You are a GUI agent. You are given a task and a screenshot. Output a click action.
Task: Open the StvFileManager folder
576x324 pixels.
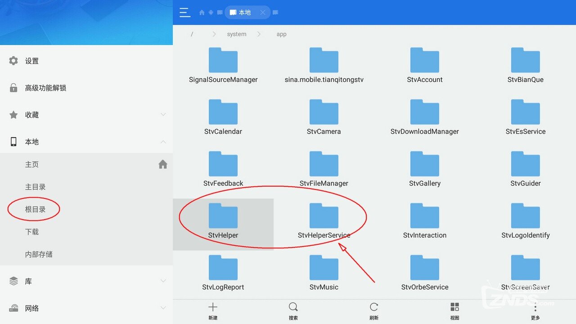(324, 169)
